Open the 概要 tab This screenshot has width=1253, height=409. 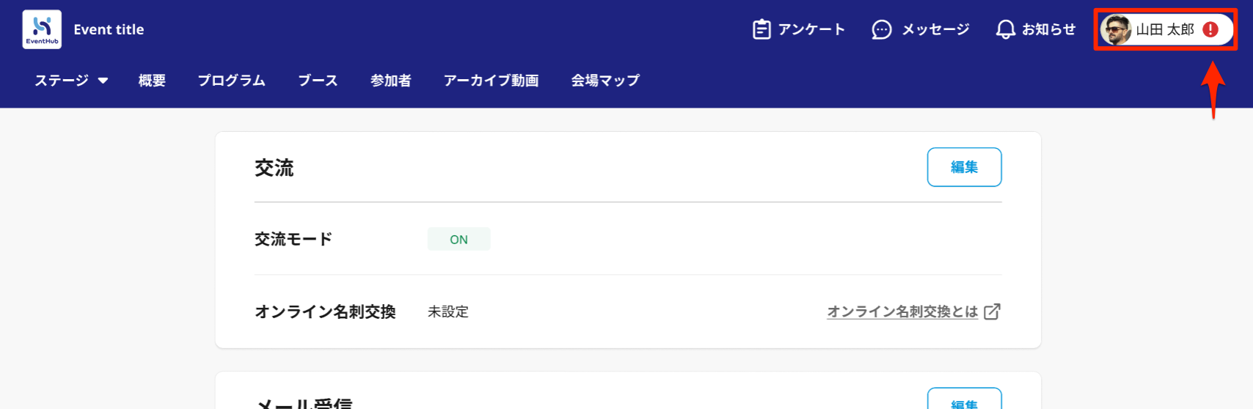click(152, 81)
